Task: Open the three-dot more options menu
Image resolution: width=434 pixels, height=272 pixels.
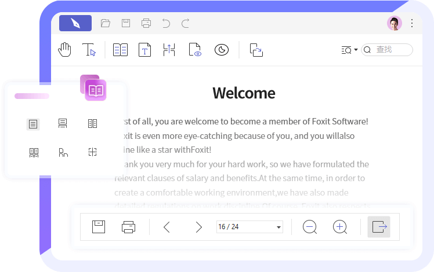Action: (x=412, y=23)
